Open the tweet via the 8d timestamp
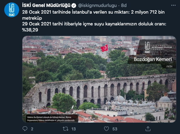Viewport: 180px width, 134px height. (124, 5)
